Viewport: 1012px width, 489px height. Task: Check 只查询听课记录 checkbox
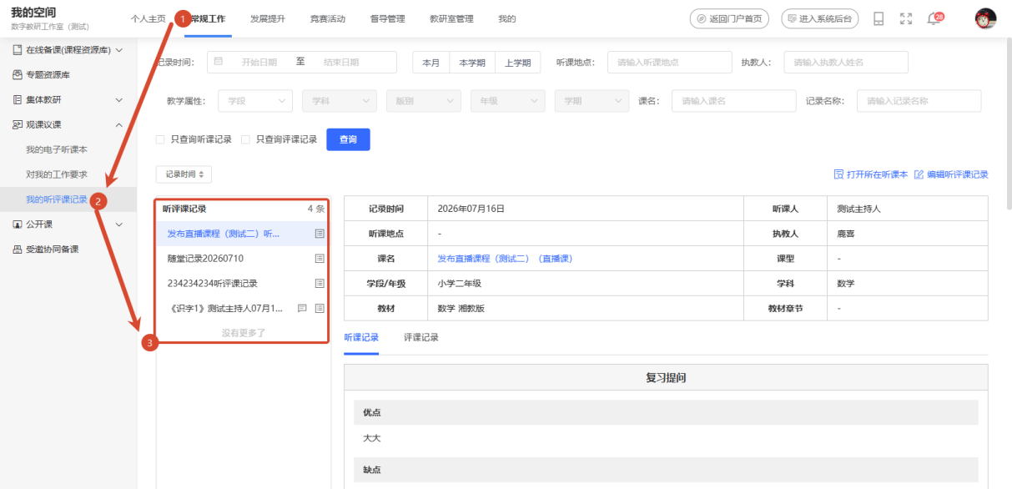point(160,139)
